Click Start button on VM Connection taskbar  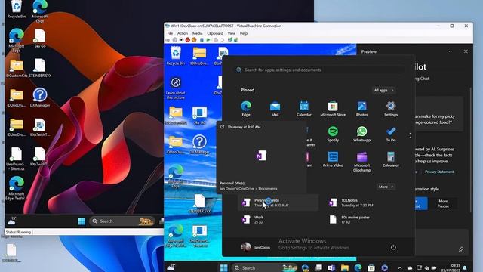[224, 267]
